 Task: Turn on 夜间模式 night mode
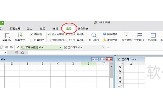110,40
